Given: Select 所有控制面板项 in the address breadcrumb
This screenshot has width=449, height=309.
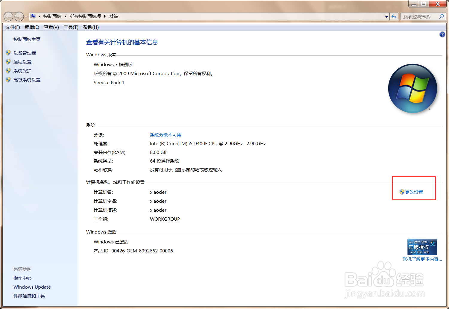Looking at the screenshot, I should coord(85,16).
